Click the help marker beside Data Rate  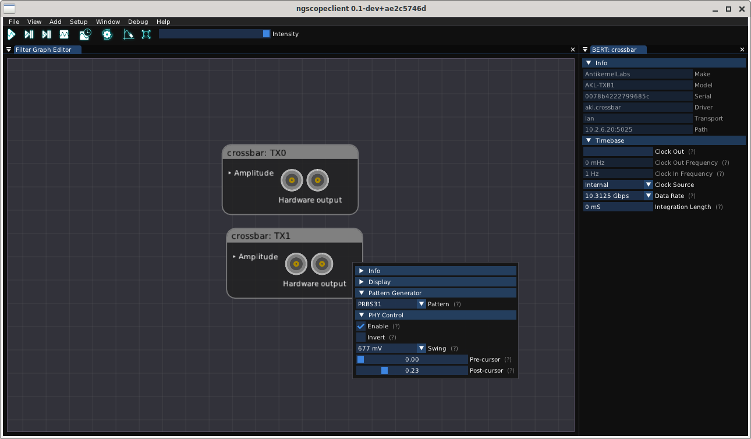pyautogui.click(x=692, y=196)
